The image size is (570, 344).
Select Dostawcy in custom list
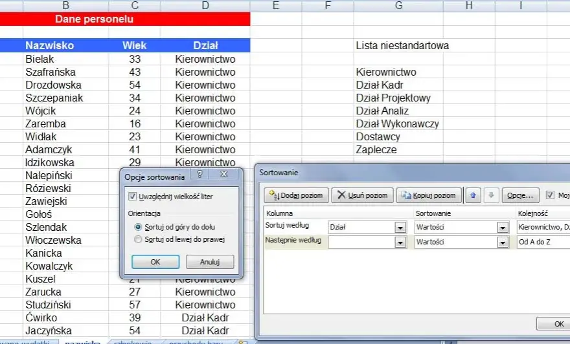coord(398,137)
